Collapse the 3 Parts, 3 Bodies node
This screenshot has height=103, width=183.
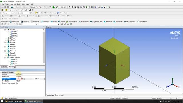click(5, 58)
